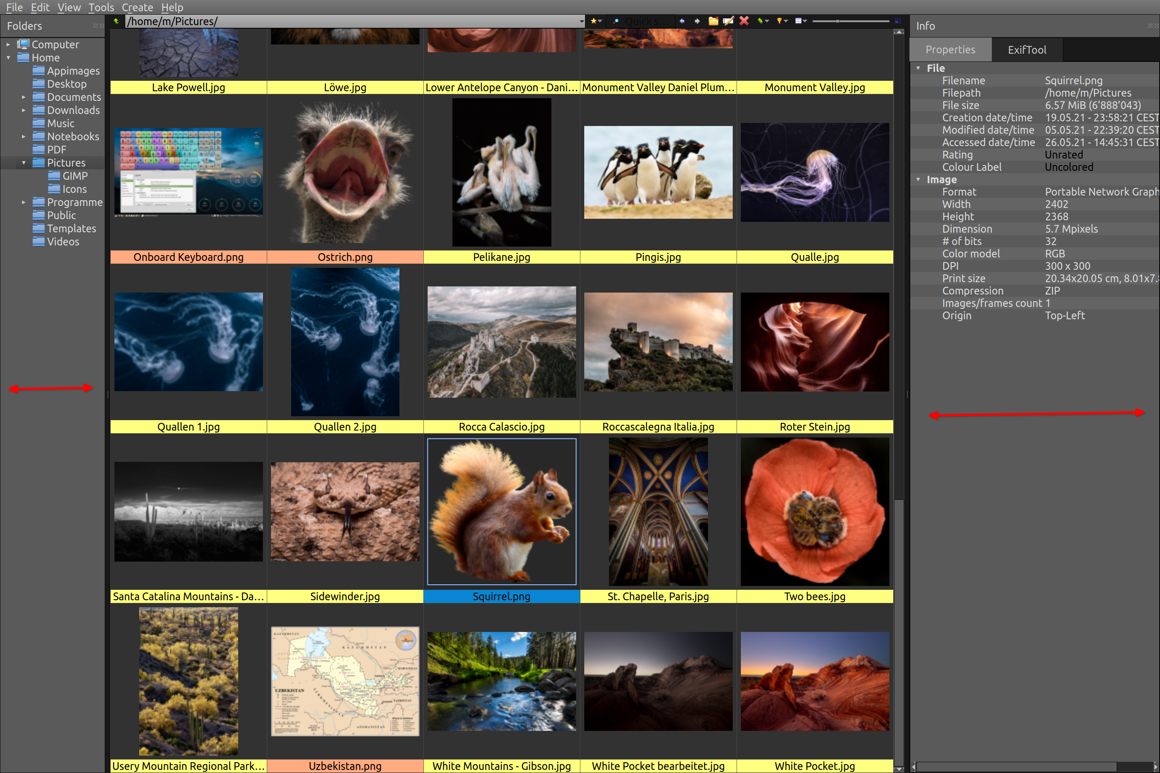
Task: Create a new folder with toolbar icon
Action: tap(713, 21)
